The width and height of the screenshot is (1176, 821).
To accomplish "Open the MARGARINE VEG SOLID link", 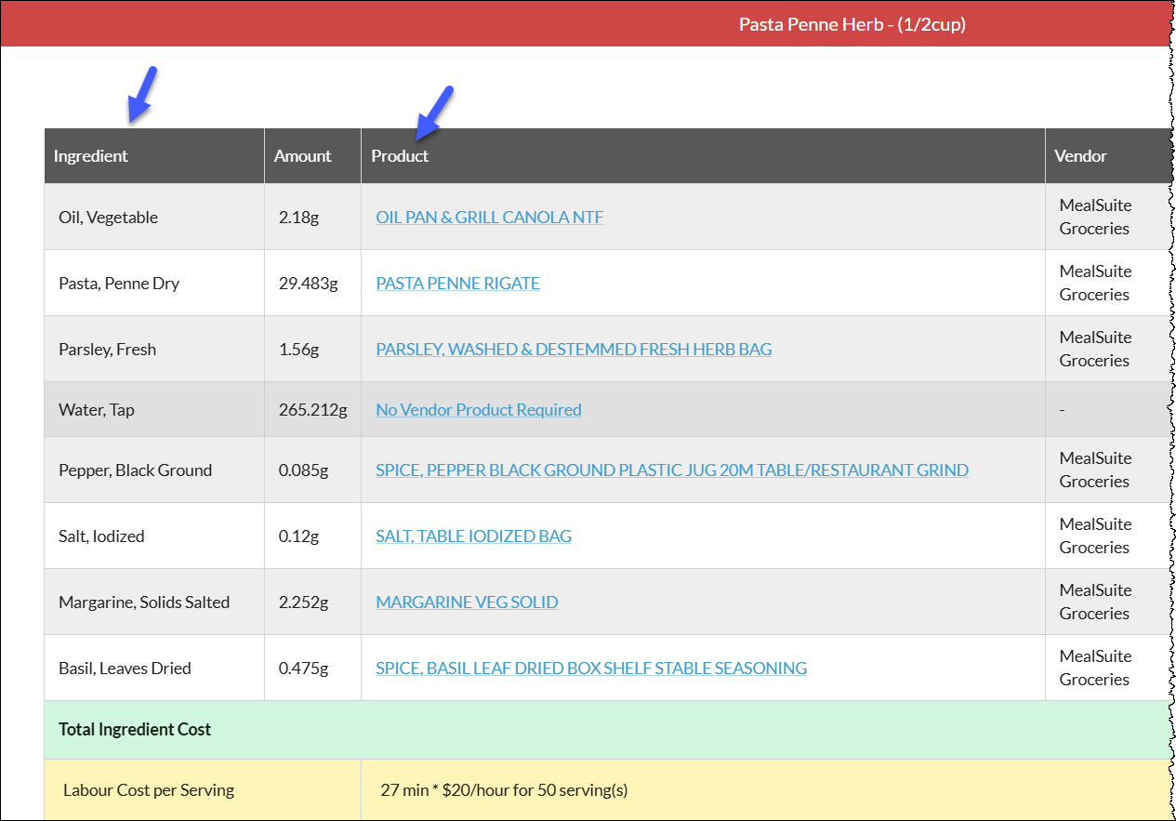I will click(467, 602).
